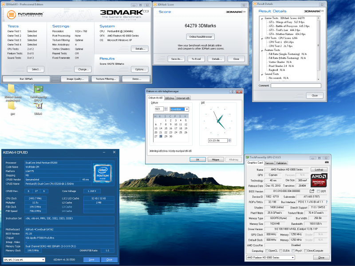This screenshot has width=355, height=266.
Task: Collapse the Sound Tests tree node
Action: [x=262, y=74]
